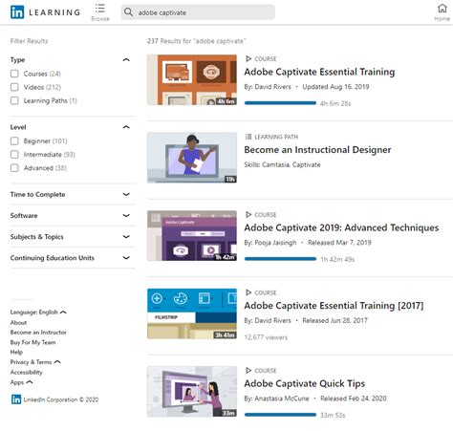The width and height of the screenshot is (453, 431).
Task: Click the search magnifier icon
Action: pos(128,12)
